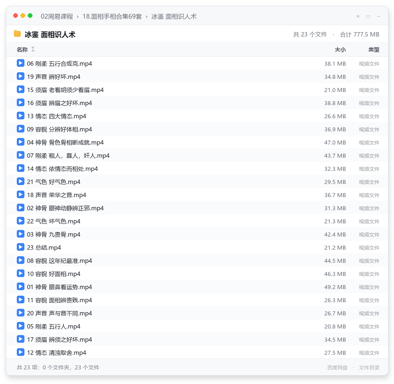This screenshot has height=384, width=394.
Task: Click the file icon for 16 须眉 辨眉之好坏.mp4
Action: 20,103
